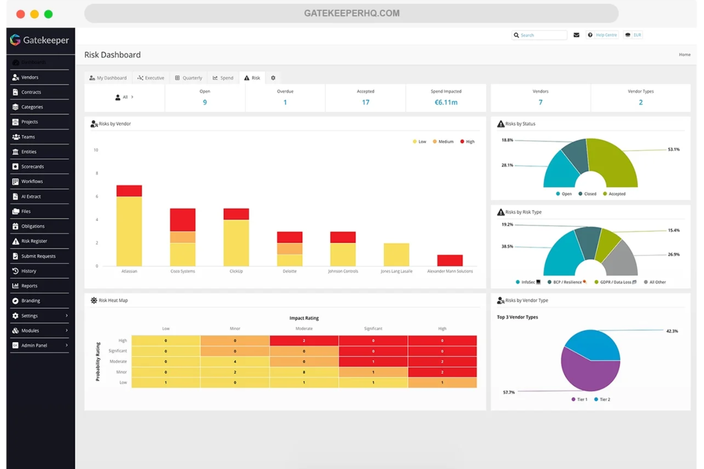Click the Risks by Risk Type icon

click(500, 212)
